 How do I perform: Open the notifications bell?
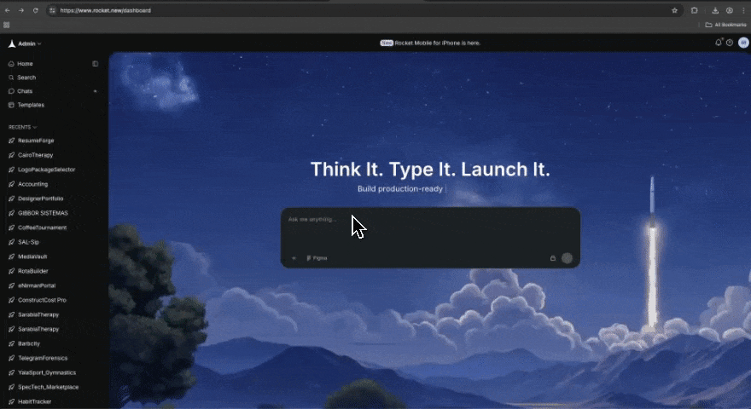718,43
